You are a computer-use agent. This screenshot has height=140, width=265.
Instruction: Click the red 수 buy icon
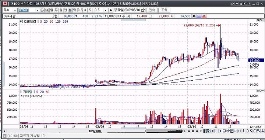[x=204, y=16]
